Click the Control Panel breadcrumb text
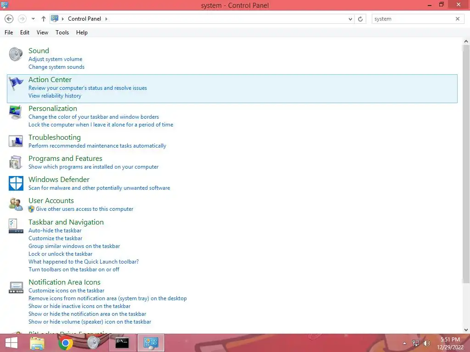Viewport: 470px width, 352px height. click(84, 18)
